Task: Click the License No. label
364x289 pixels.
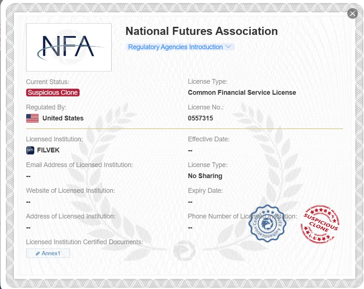Action: (206, 107)
